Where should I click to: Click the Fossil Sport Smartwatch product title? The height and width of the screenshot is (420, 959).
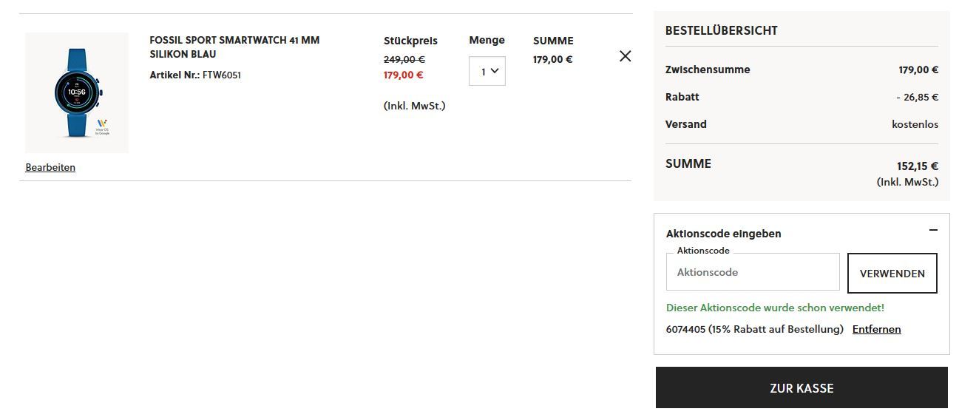[x=234, y=47]
